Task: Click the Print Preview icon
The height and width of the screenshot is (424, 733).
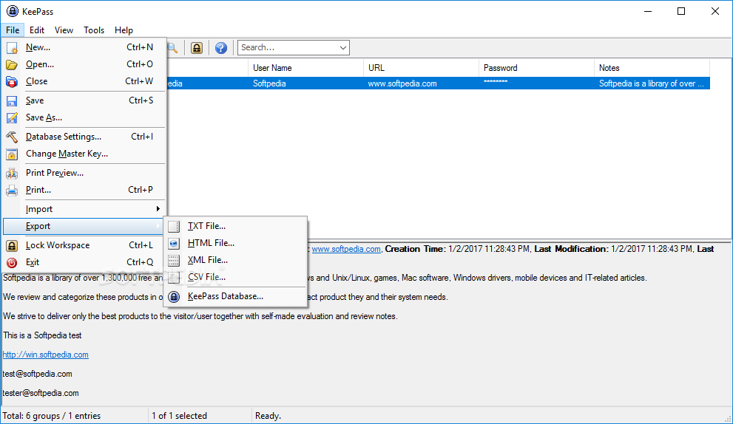Action: coord(12,174)
